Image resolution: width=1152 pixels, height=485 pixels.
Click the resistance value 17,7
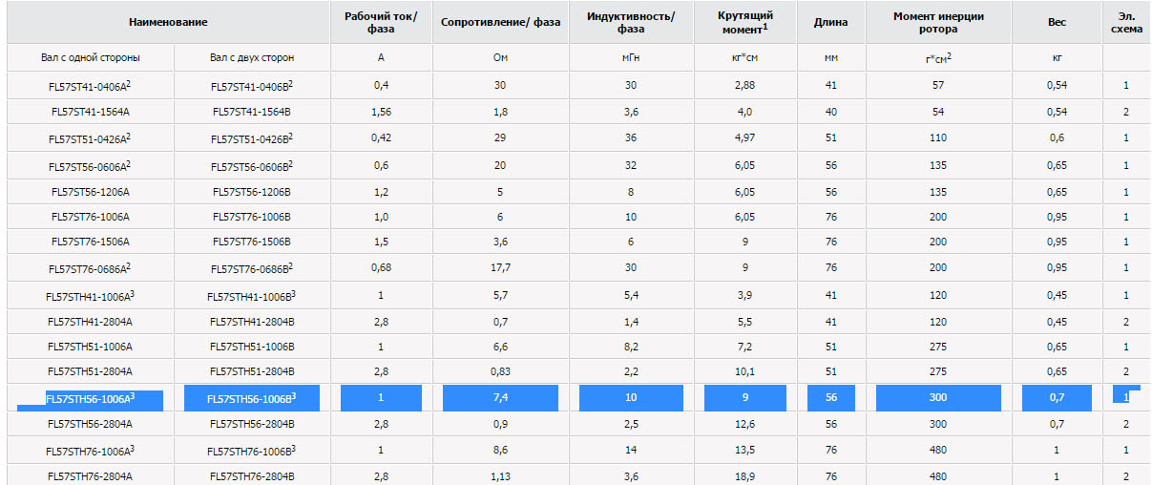500,267
